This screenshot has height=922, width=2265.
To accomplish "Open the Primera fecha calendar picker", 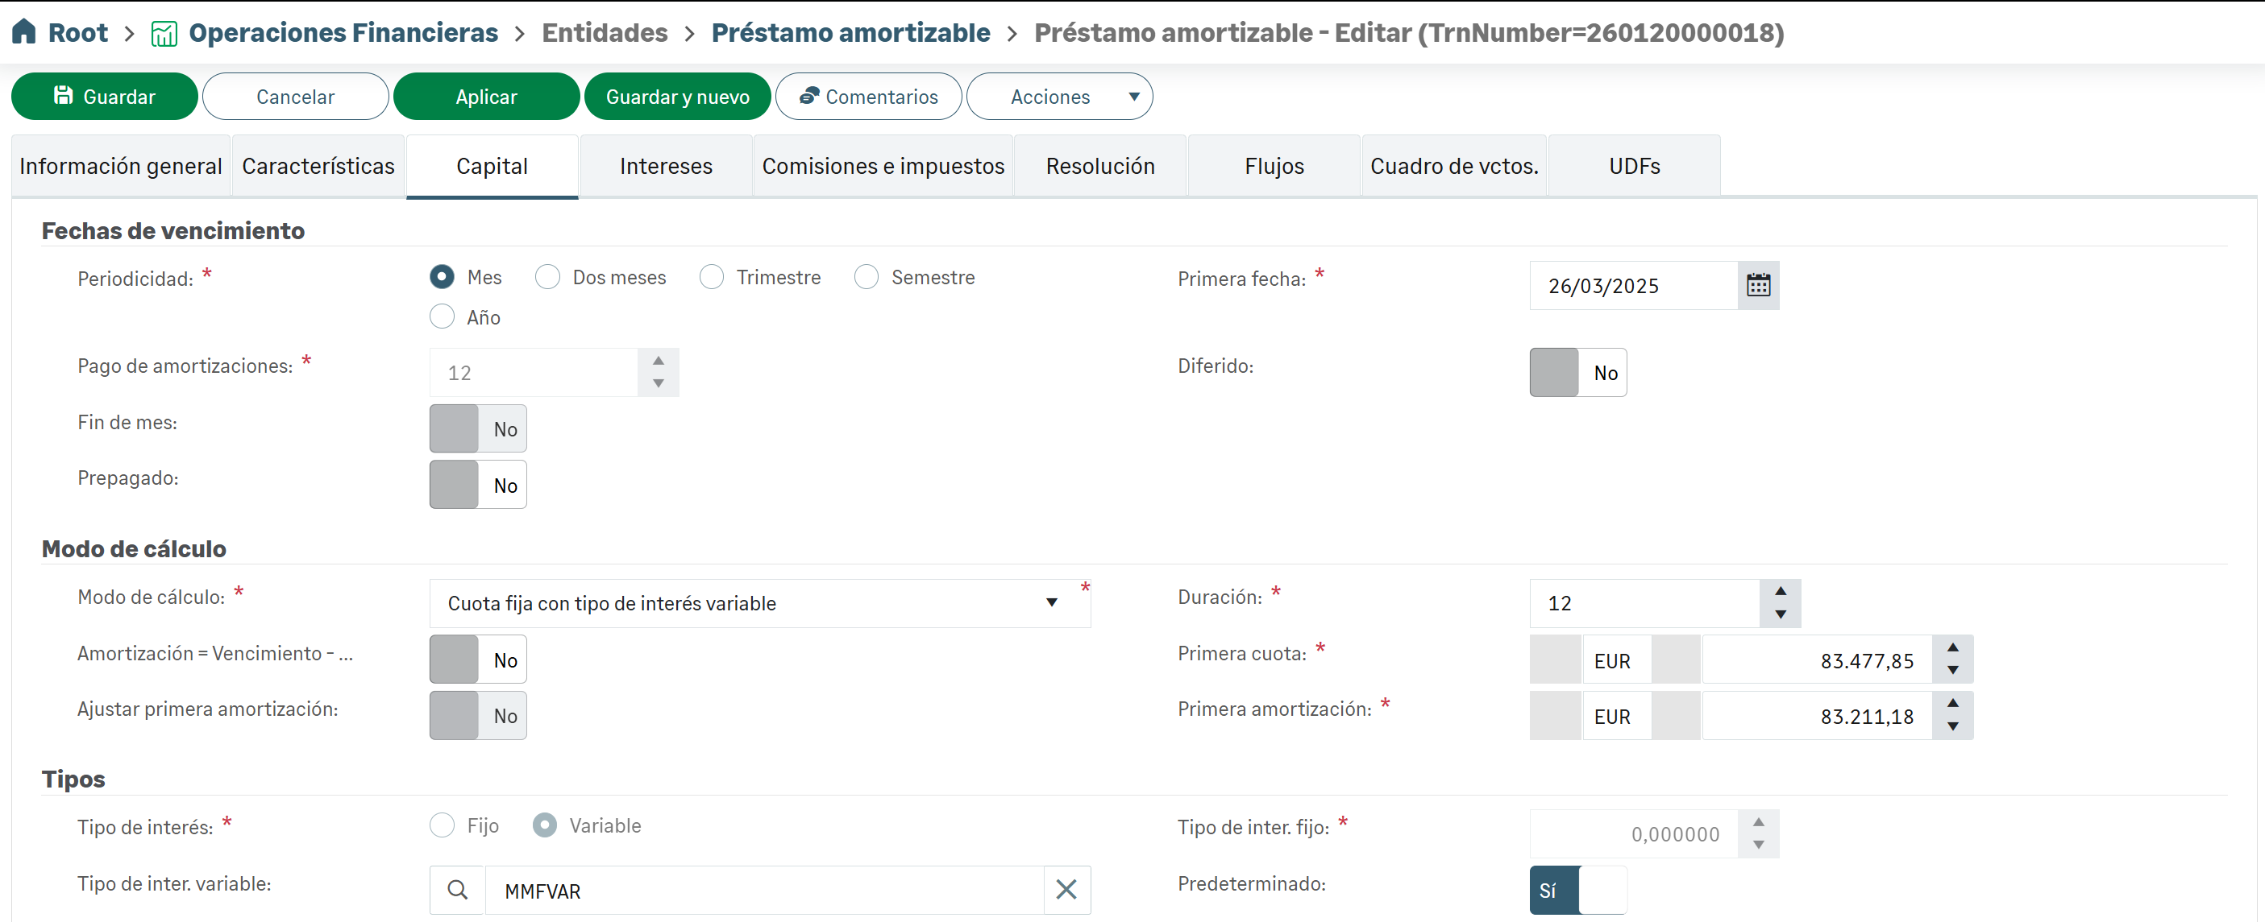I will pos(1758,285).
